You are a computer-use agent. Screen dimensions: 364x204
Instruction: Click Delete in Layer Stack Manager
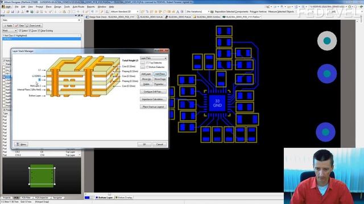point(146,84)
